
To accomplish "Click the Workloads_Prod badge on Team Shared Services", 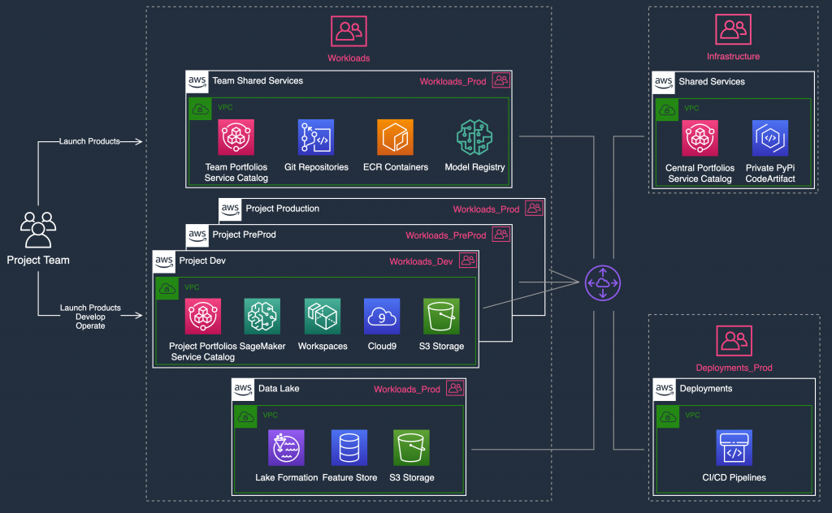I will click(x=453, y=81).
